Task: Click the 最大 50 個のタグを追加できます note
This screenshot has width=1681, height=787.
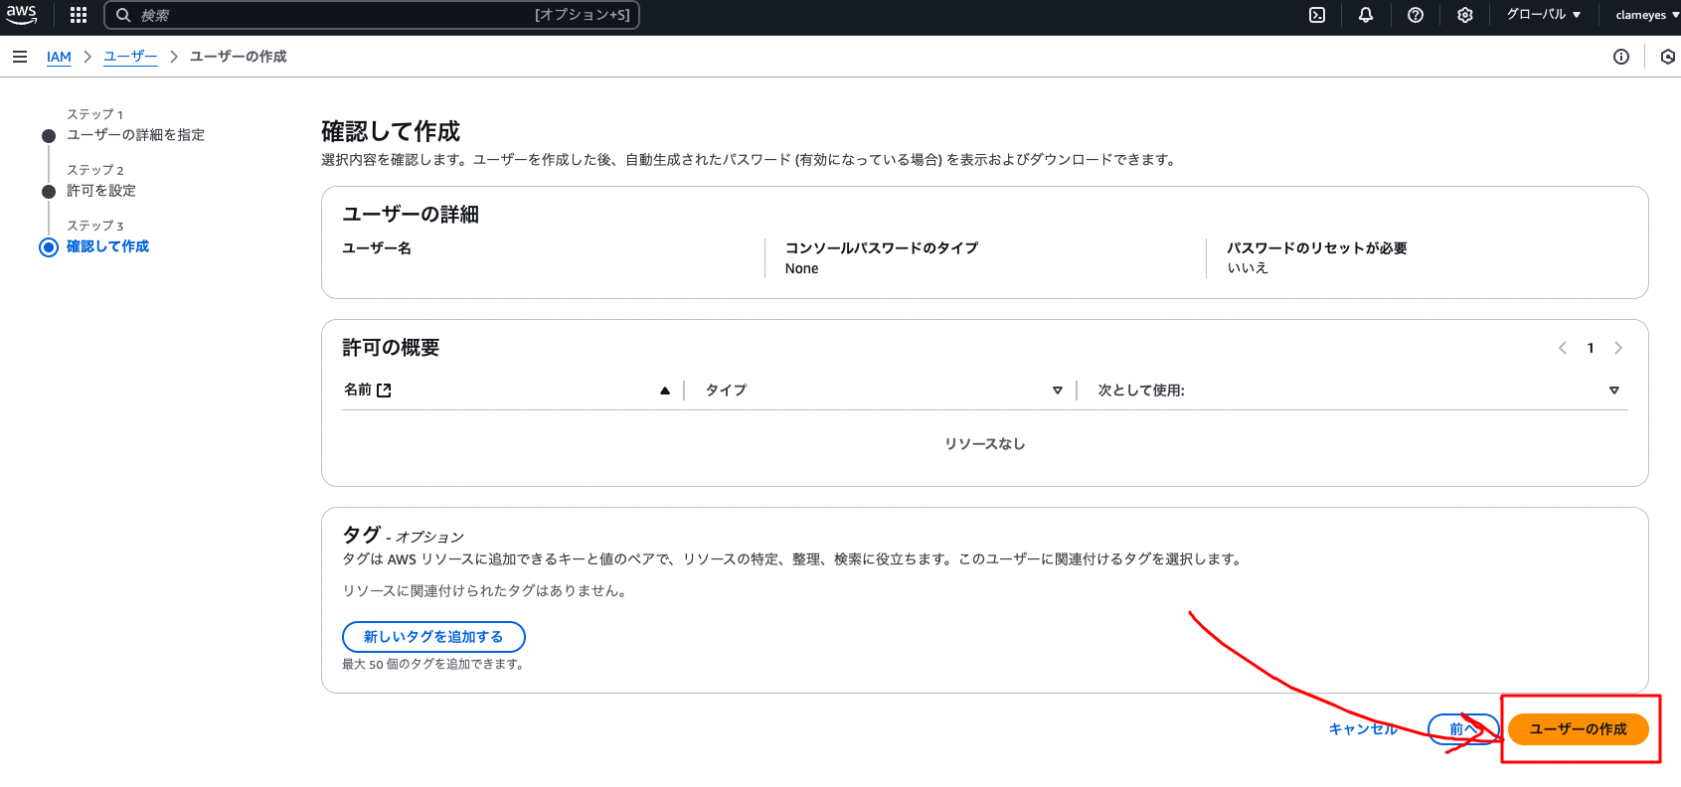Action: click(x=433, y=664)
